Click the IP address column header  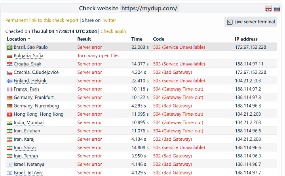coord(246,39)
